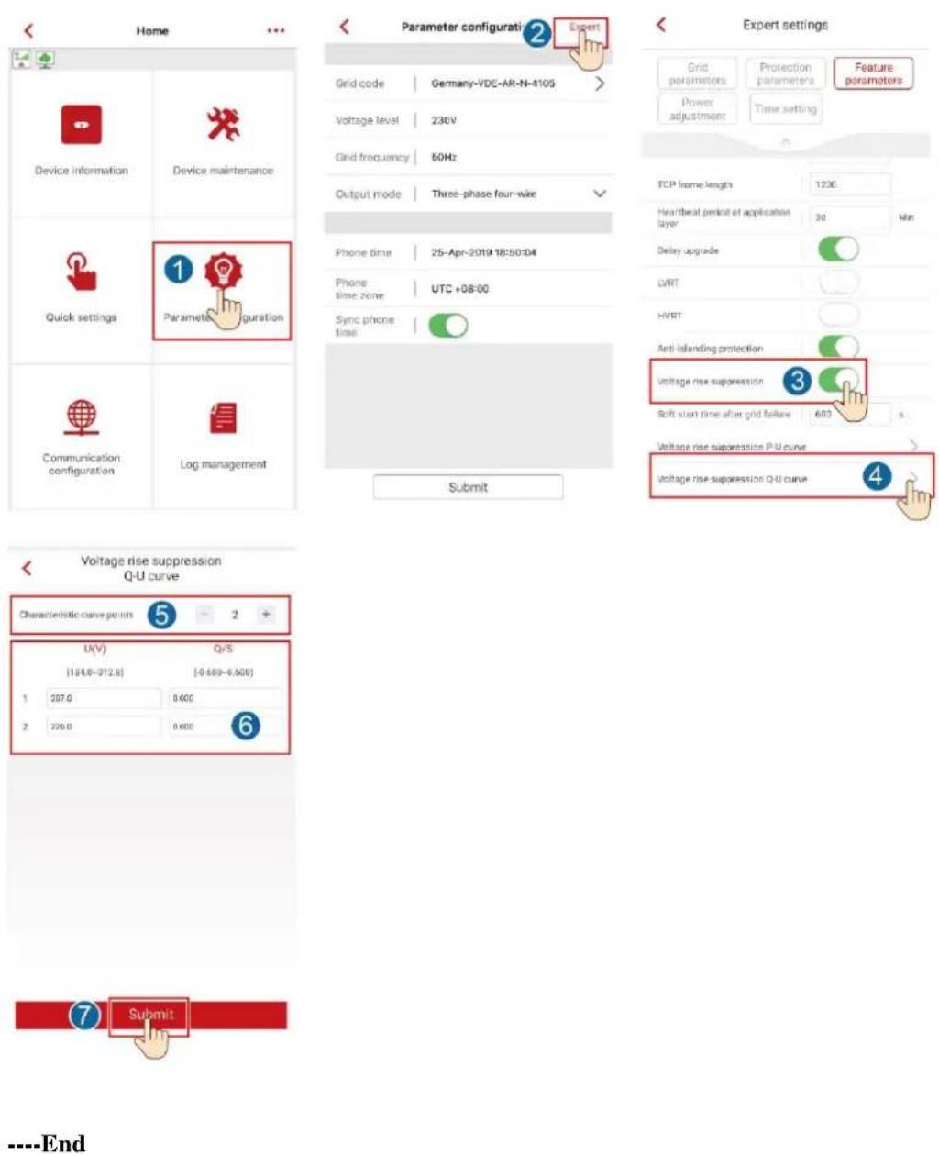Toggle Delay upgrade switch
Viewport: 939px width, 1155px height.
[x=838, y=250]
